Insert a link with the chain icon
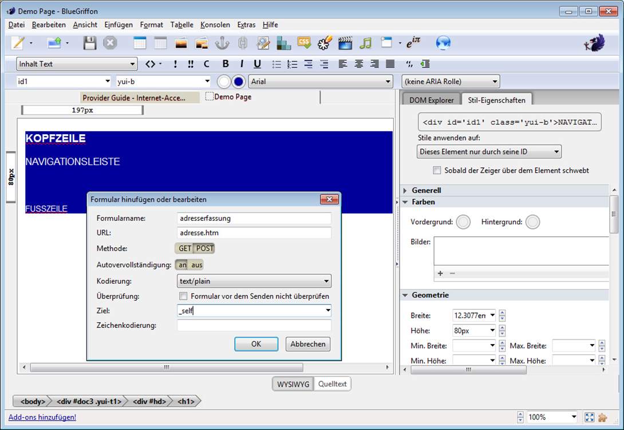Image resolution: width=624 pixels, height=430 pixels. tap(243, 43)
